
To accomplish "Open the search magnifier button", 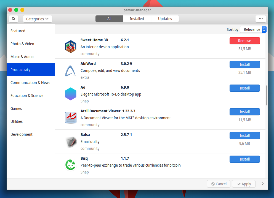I will pyautogui.click(x=14, y=19).
